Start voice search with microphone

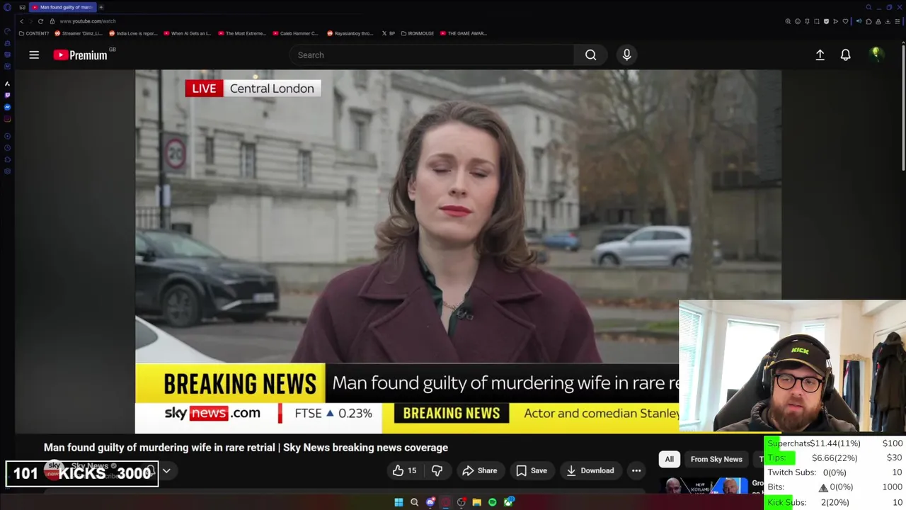[626, 55]
